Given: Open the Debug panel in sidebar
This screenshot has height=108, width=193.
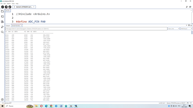Looking at the screenshot, I should pos(2,27).
